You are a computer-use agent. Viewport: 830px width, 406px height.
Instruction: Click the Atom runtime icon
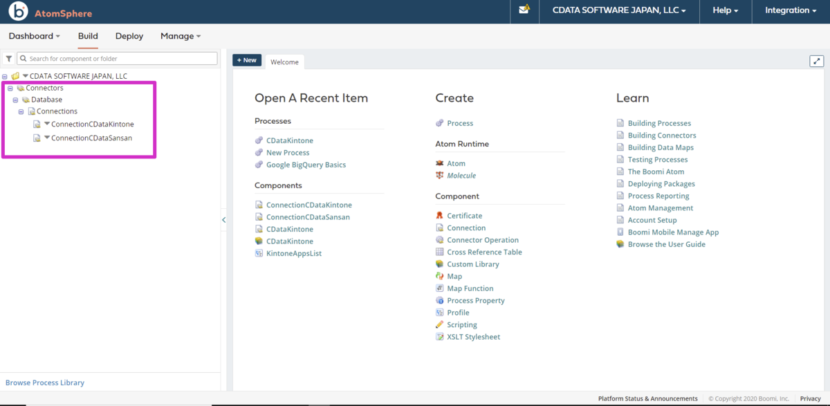tap(440, 163)
